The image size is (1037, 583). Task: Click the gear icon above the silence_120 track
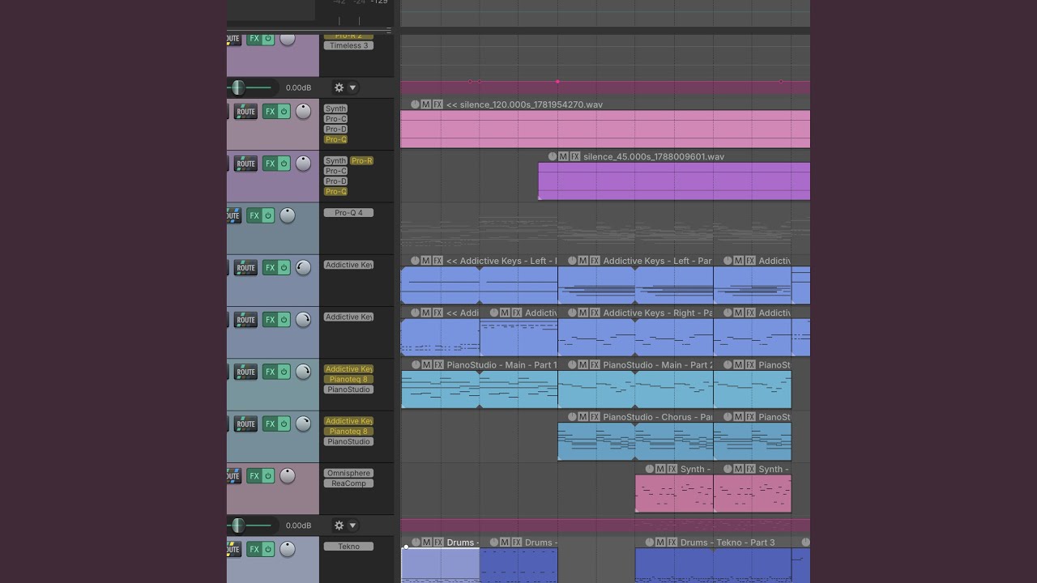tap(339, 87)
